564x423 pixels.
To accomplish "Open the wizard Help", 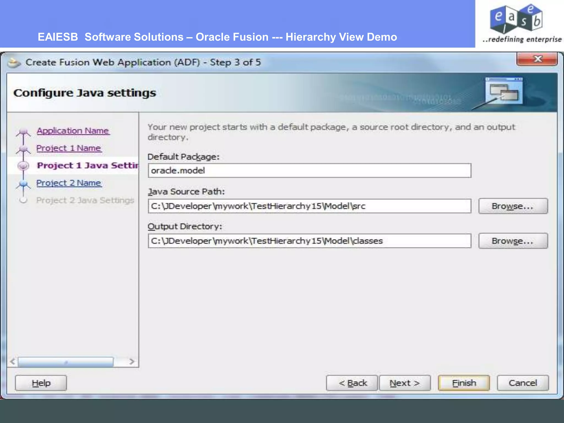I will (x=41, y=383).
